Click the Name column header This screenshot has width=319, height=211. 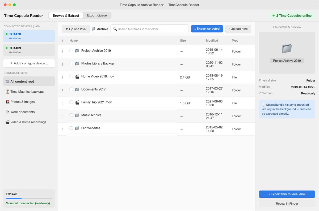(74, 41)
